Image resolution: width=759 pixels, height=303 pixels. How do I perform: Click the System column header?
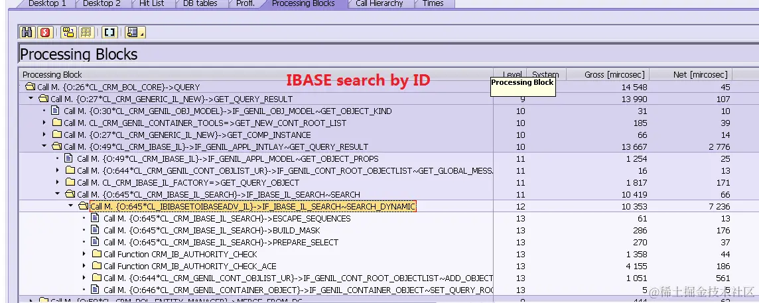coord(545,74)
